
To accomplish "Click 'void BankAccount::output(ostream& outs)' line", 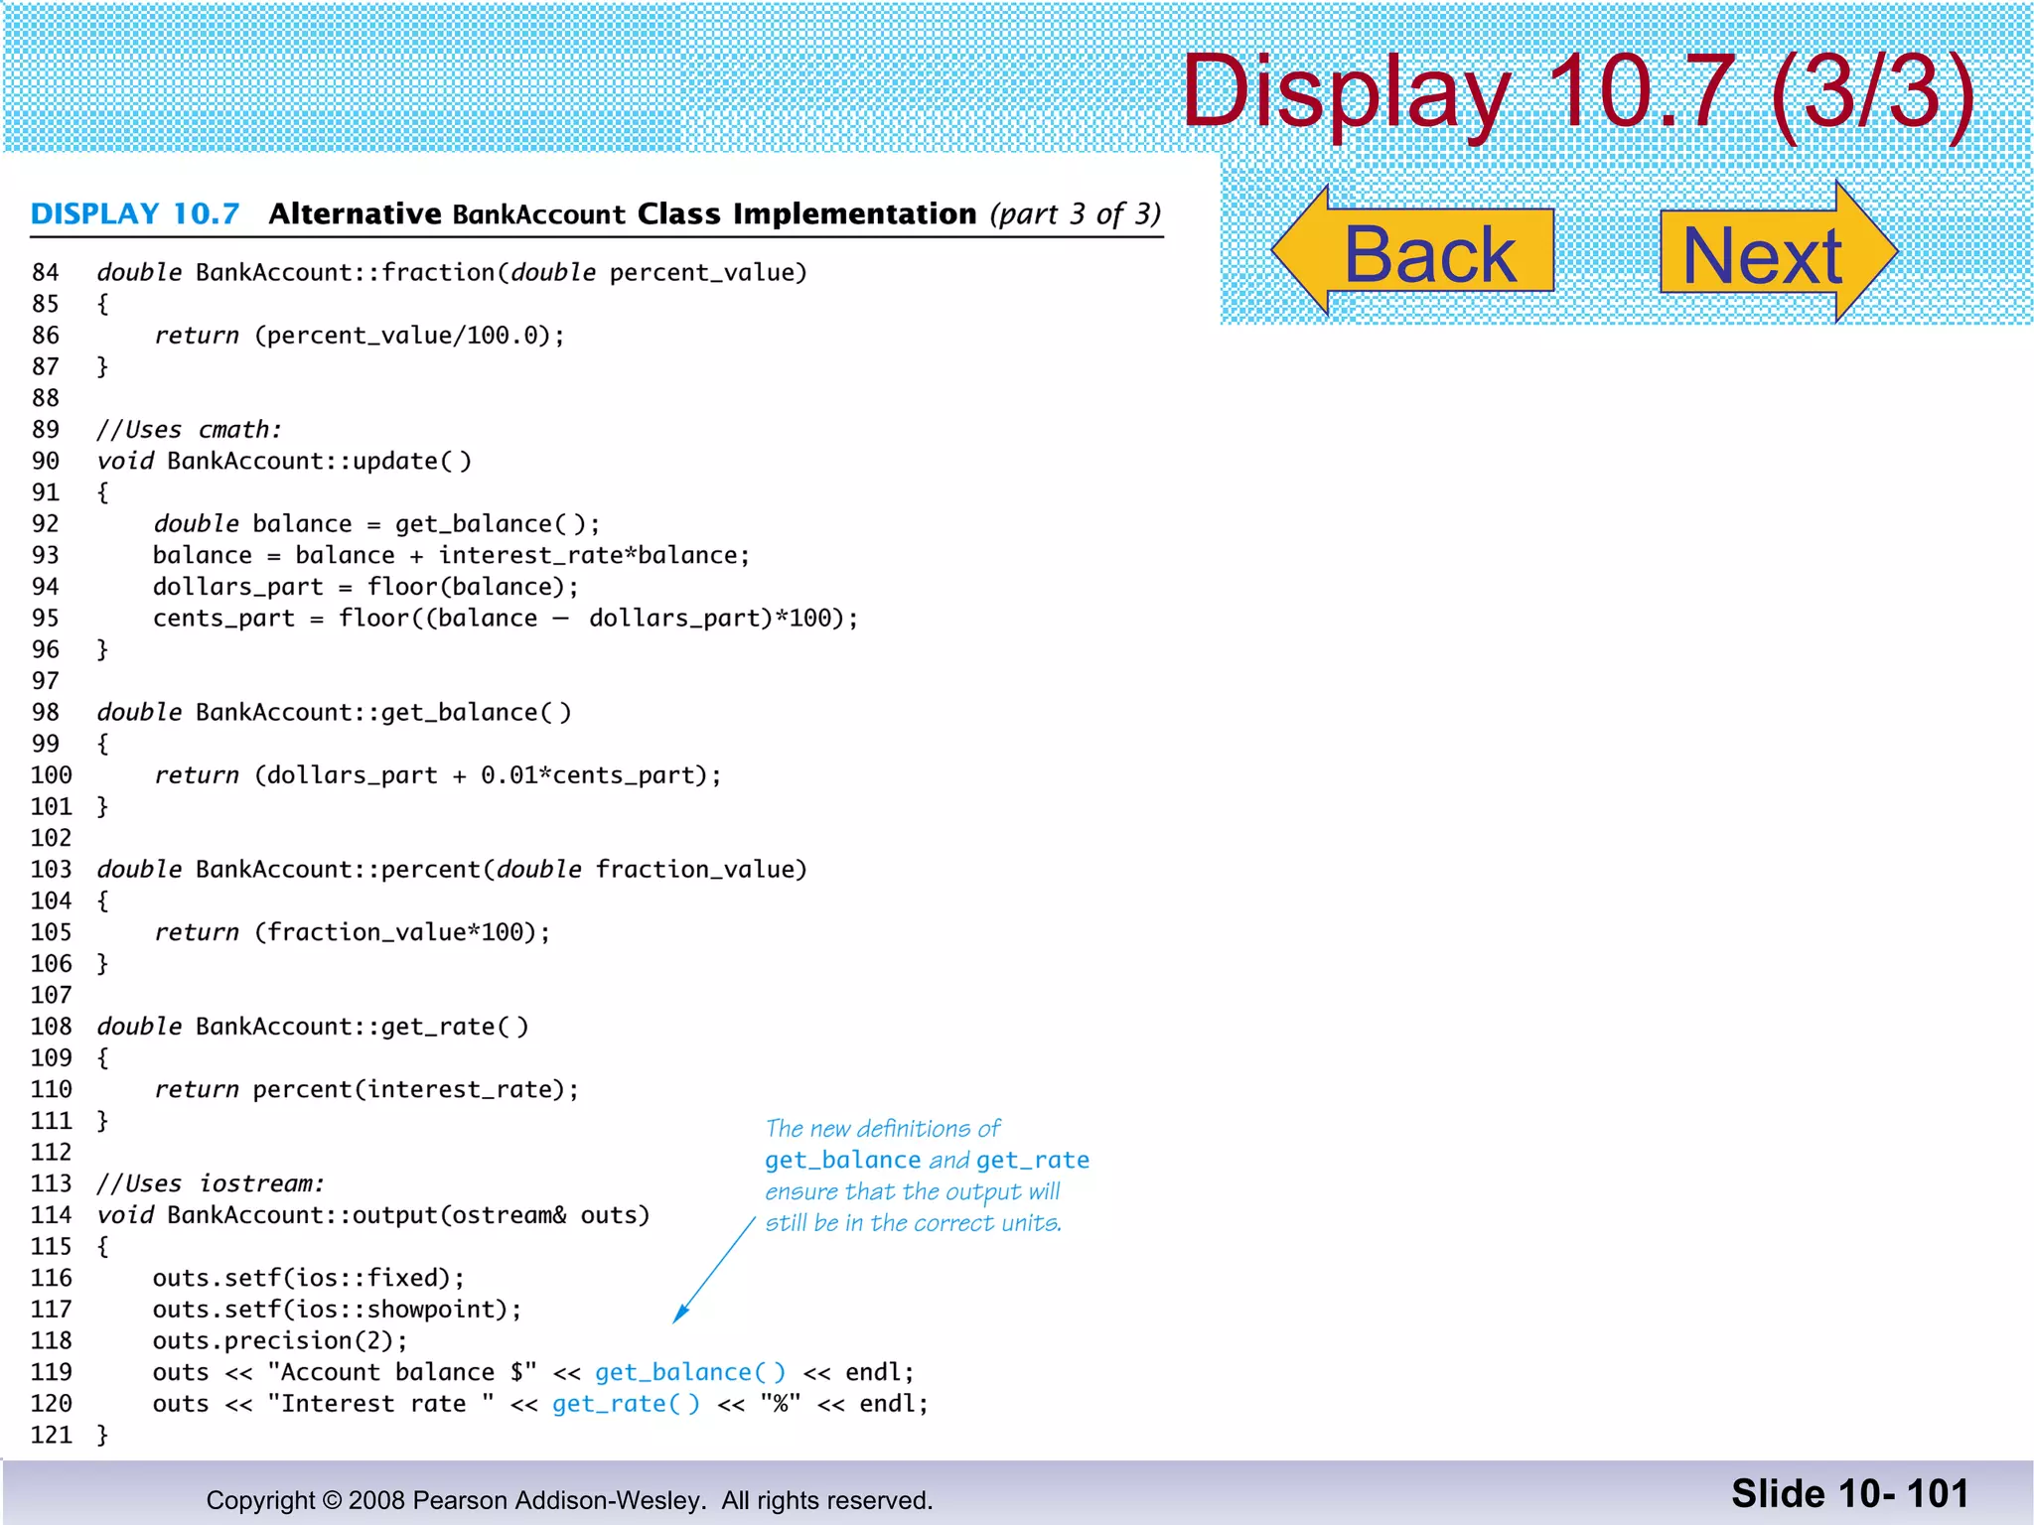I will click(x=373, y=1215).
